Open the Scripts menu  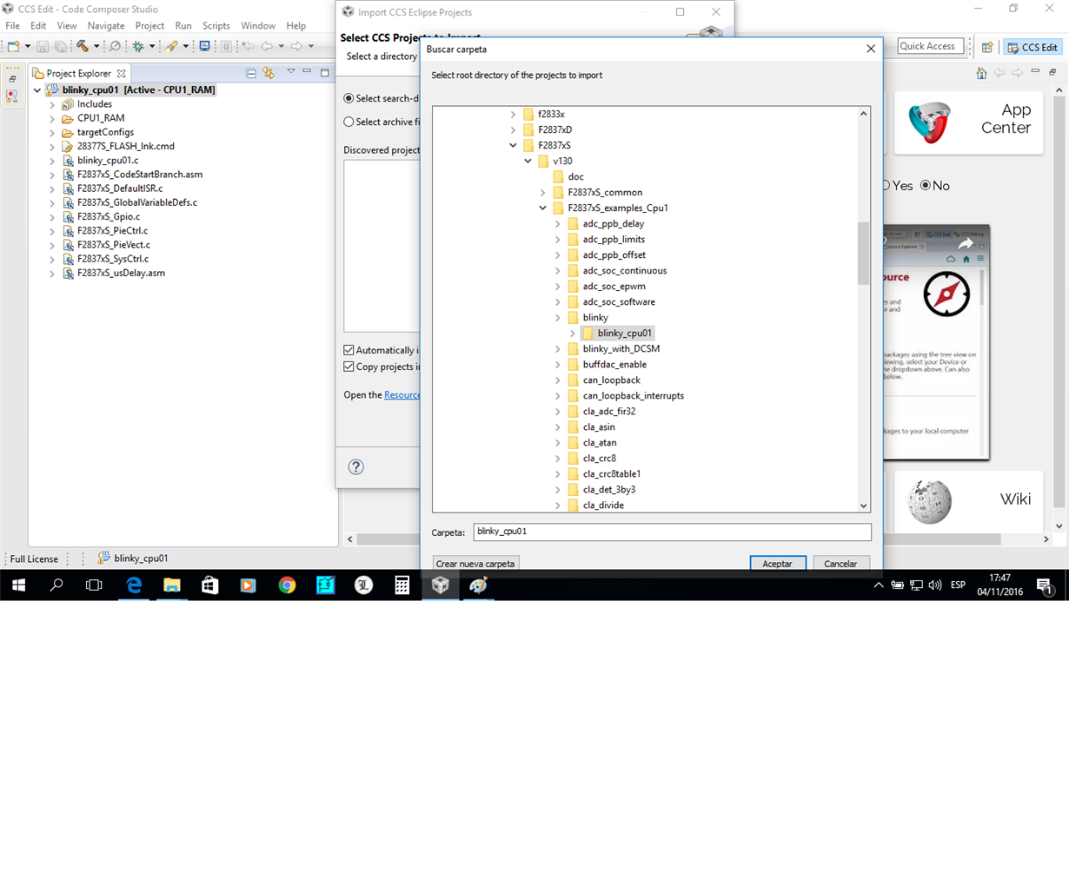tap(216, 25)
